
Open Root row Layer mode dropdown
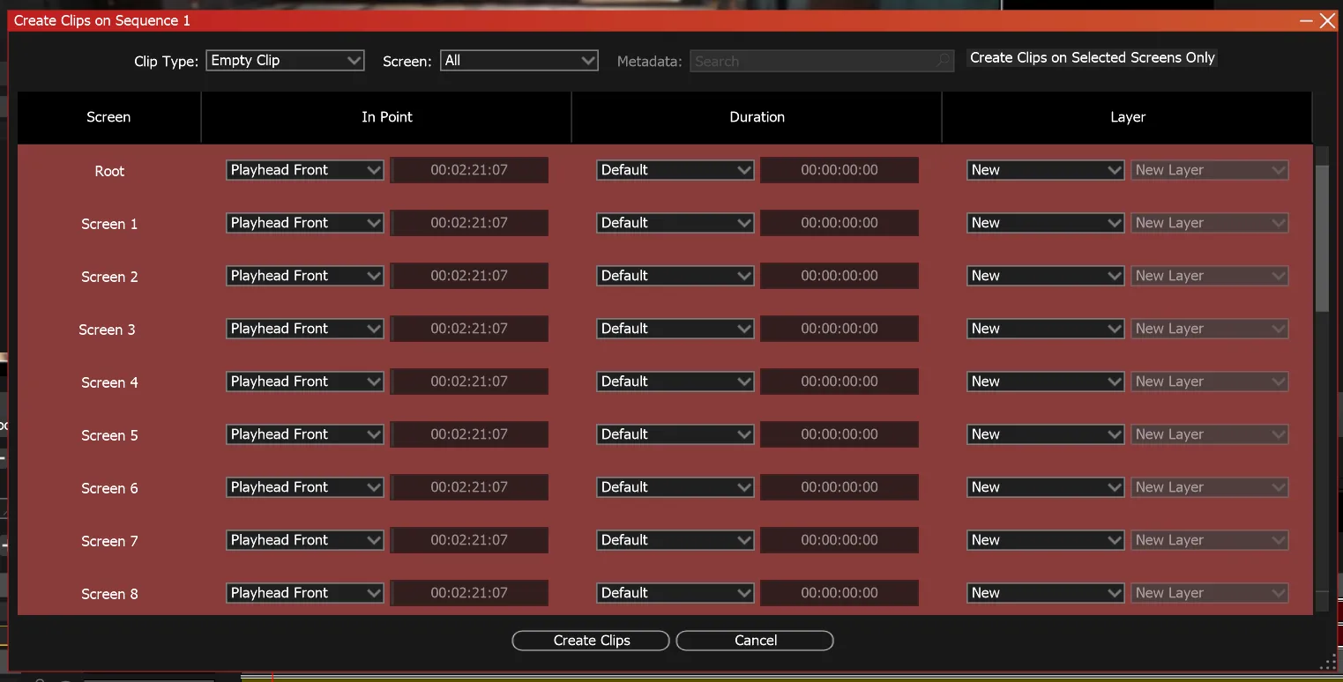click(x=1046, y=170)
